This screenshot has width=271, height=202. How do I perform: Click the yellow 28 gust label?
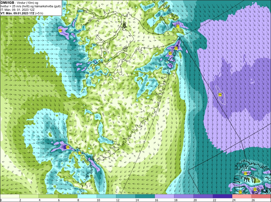[170, 53]
